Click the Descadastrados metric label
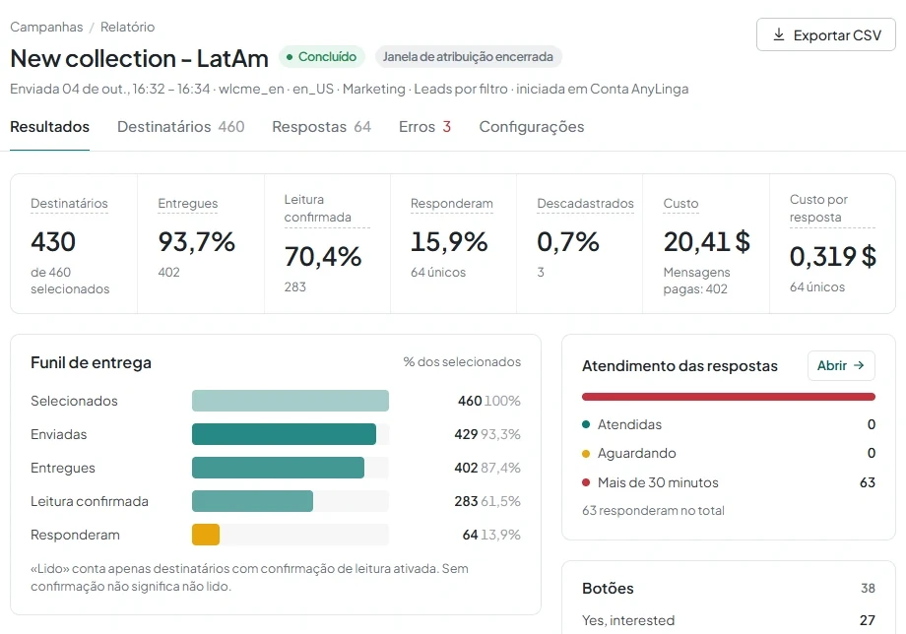906x634 pixels. point(585,203)
